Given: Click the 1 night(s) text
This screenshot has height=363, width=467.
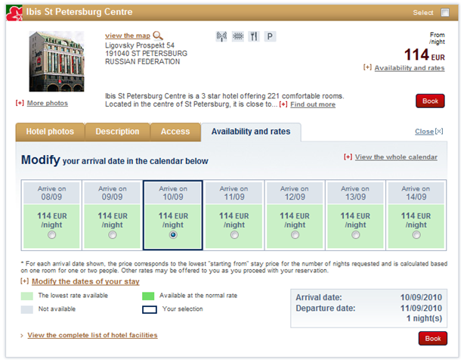Looking at the screenshot, I should tap(424, 318).
